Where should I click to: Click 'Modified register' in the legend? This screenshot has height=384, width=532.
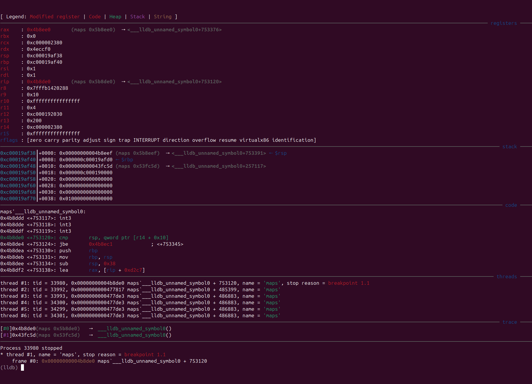[55, 17]
